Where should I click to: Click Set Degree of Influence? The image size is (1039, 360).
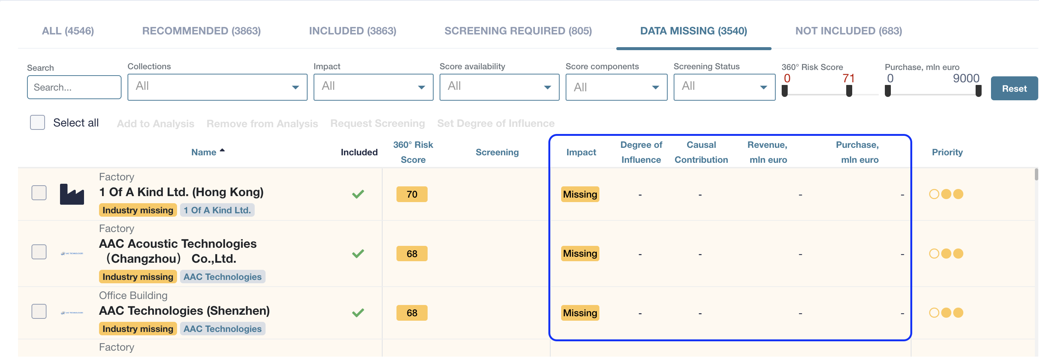(496, 123)
